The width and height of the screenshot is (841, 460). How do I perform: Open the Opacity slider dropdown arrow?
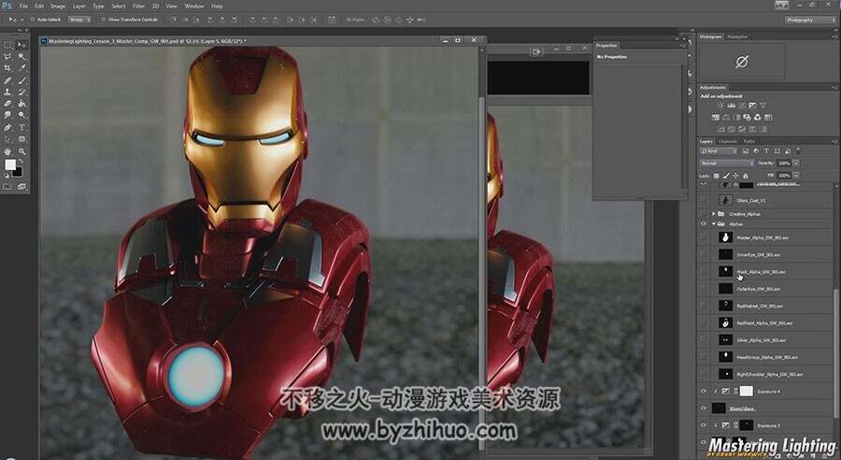tap(796, 164)
